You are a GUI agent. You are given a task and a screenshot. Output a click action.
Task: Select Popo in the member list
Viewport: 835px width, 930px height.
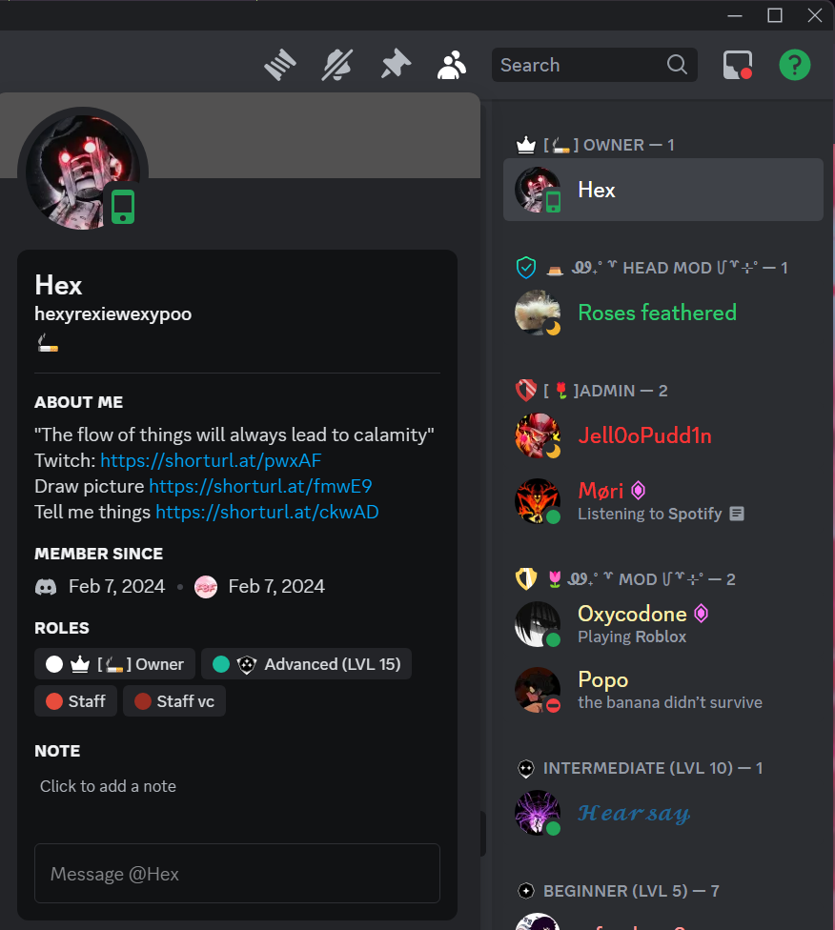(662, 690)
